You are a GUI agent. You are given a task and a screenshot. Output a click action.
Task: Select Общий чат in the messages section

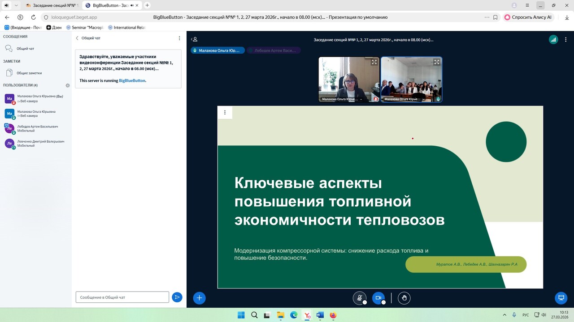25,48
